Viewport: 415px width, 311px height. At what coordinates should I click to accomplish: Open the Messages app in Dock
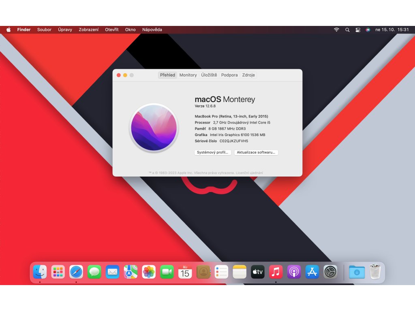pos(94,272)
